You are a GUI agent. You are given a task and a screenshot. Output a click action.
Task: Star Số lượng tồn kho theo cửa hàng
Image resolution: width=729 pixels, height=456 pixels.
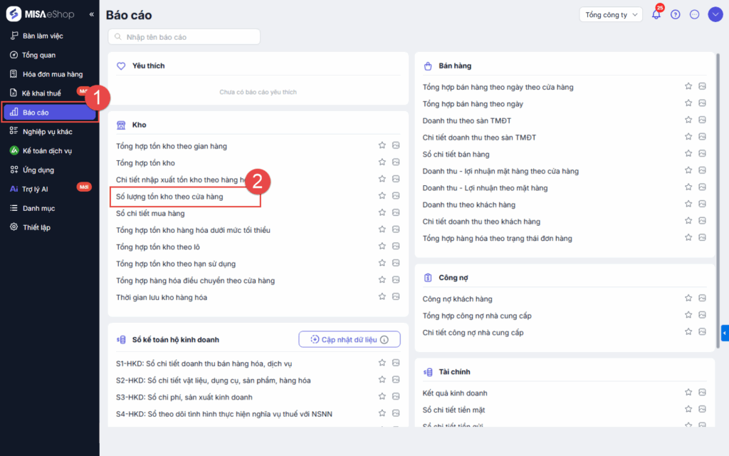point(382,196)
